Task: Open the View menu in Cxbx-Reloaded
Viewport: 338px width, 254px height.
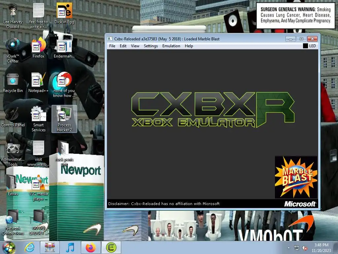Action: [x=135, y=46]
